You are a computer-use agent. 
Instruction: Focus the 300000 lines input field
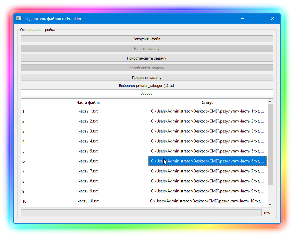[x=147, y=93]
